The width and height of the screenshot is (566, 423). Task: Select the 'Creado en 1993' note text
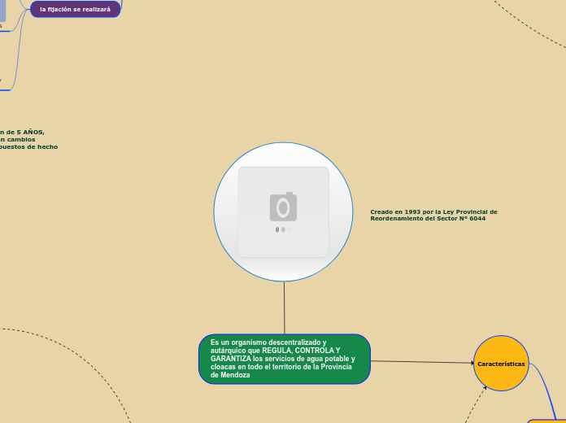[x=433, y=216]
